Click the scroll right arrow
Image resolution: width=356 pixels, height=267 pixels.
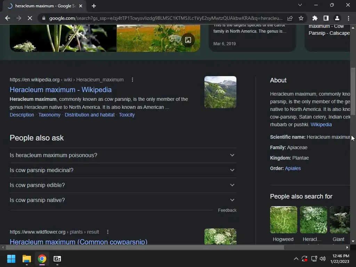(x=347, y=247)
